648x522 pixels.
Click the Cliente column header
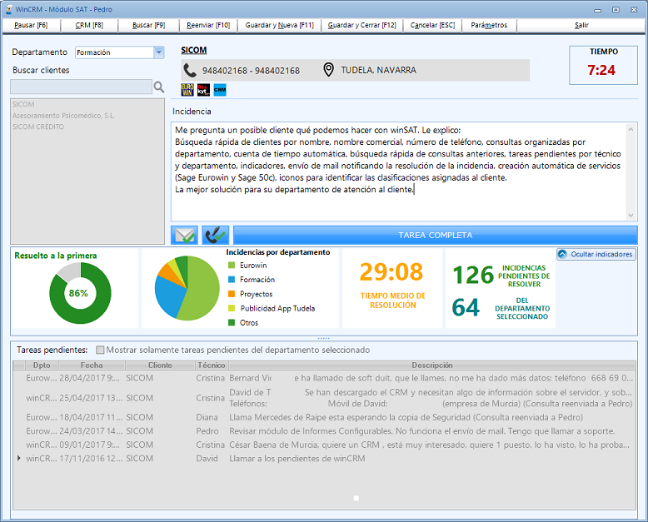point(160,365)
